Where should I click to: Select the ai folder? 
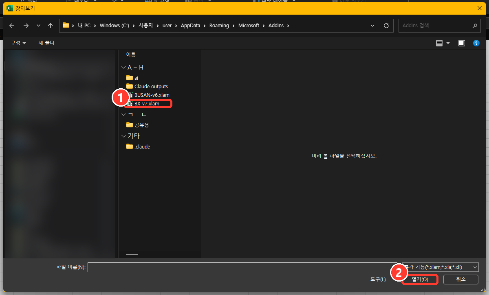[133, 78]
